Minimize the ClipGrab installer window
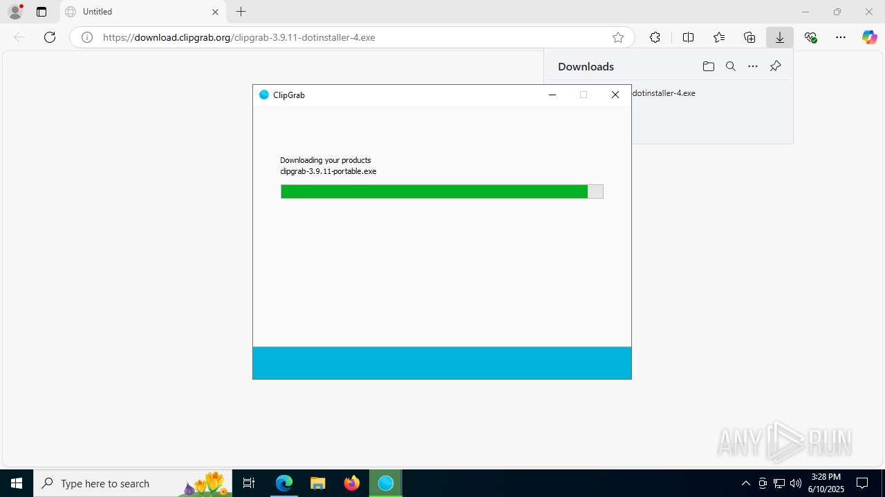This screenshot has width=885, height=497. [x=552, y=95]
